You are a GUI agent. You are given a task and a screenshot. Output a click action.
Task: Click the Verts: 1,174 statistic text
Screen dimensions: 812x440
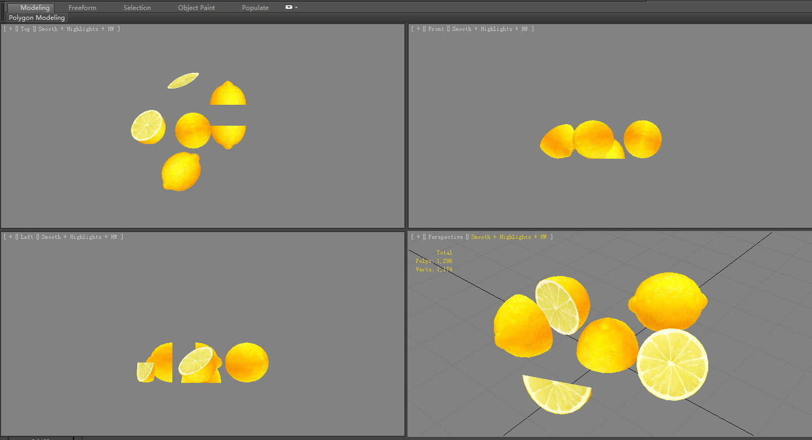(x=434, y=269)
